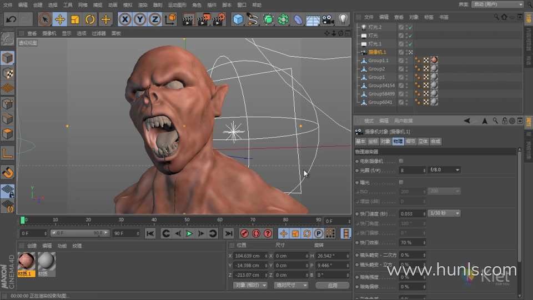Jump to end of timeline
The image size is (533, 300).
[229, 234]
